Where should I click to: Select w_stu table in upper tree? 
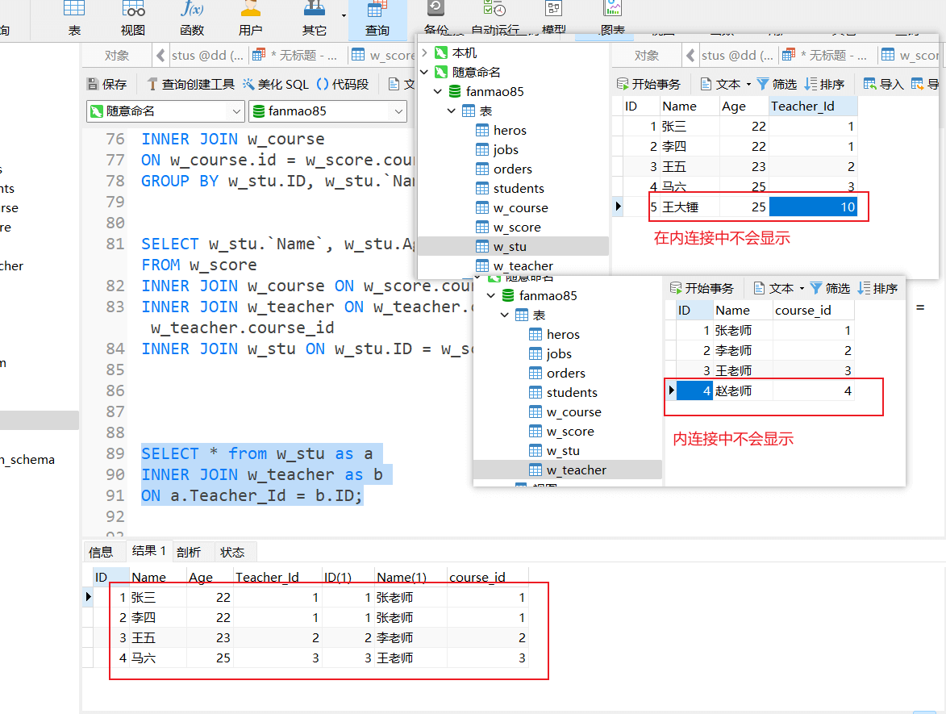click(x=501, y=246)
